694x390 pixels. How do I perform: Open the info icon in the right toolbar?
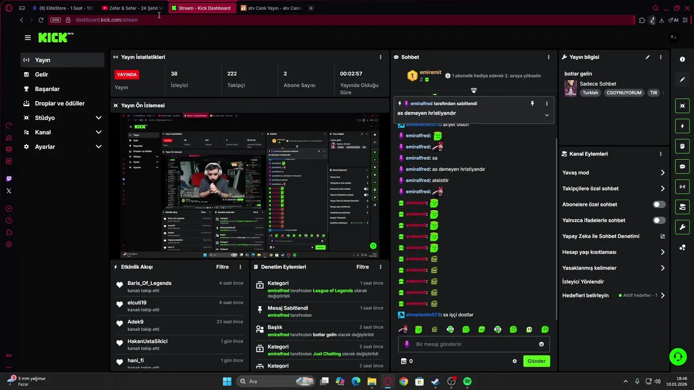coord(682,59)
